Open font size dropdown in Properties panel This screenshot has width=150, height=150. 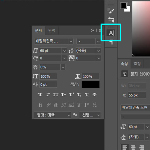(147, 127)
